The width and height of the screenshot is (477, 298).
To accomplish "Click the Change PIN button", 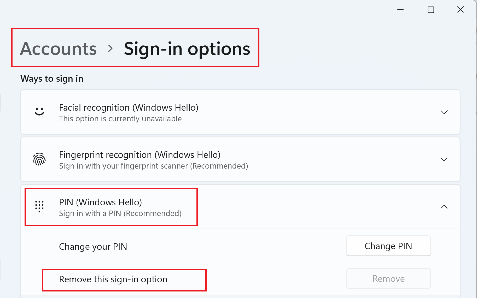I will pos(388,246).
